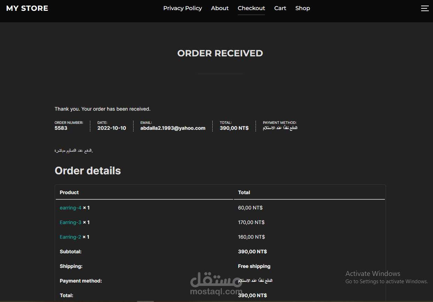
Task: Navigate to the Shop page
Action: coord(303,8)
